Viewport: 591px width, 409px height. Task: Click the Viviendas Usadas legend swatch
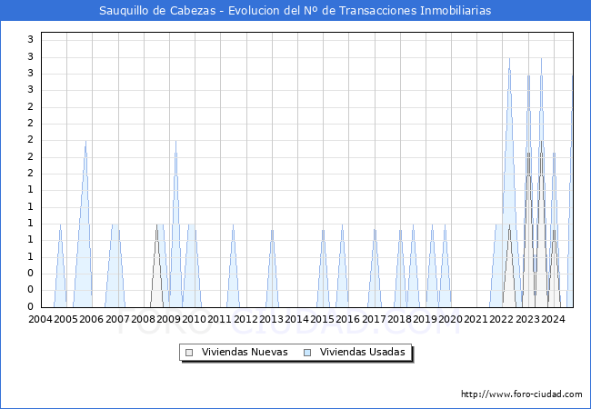[307, 353]
